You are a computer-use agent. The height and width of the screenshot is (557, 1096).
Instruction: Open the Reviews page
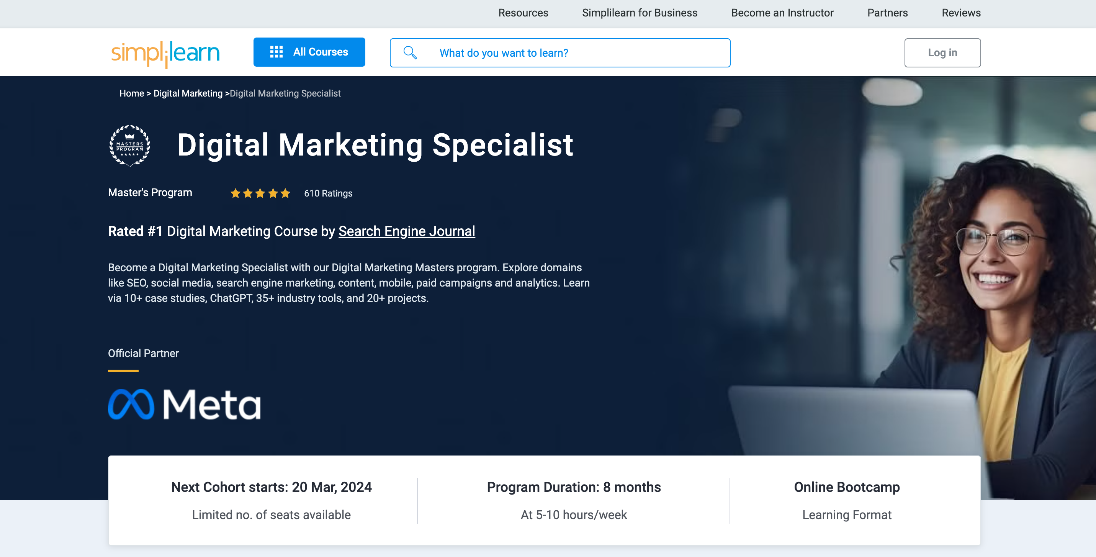pyautogui.click(x=961, y=13)
